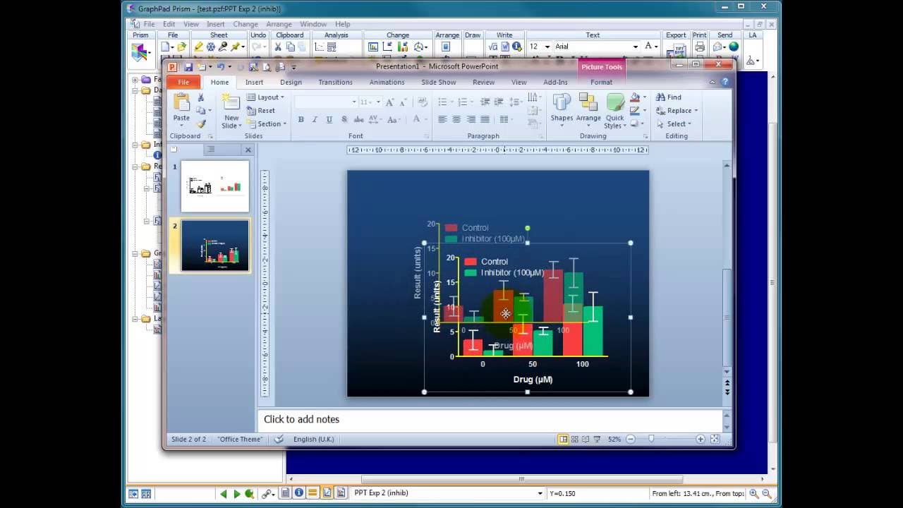
Task: Click the green previous sheet arrow in Prism
Action: (x=224, y=494)
